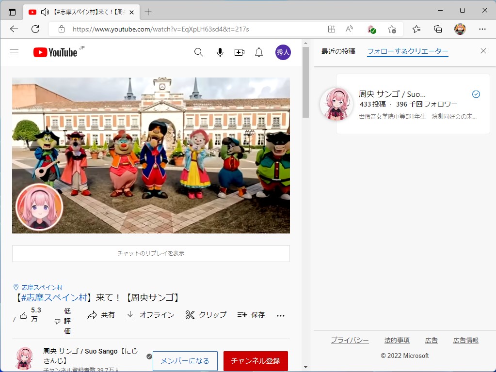
Task: Create a clip with the クリップ scissors icon
Action: click(x=206, y=314)
